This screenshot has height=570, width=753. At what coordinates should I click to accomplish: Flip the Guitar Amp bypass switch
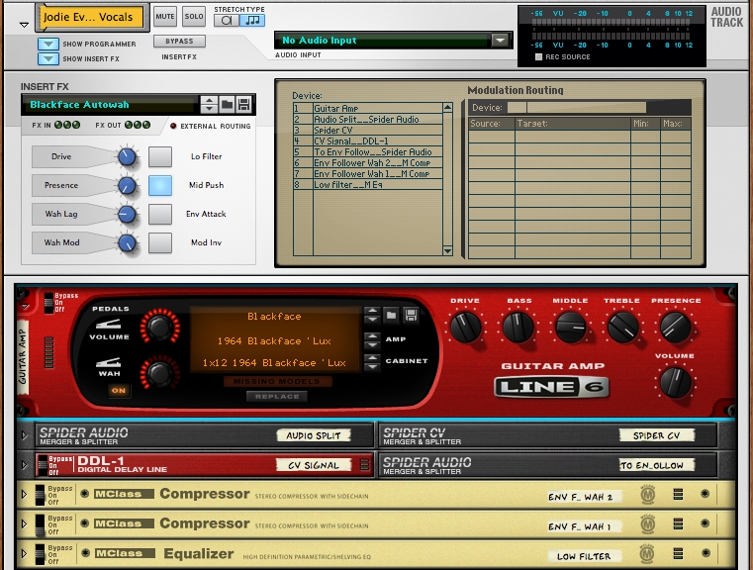(48, 303)
